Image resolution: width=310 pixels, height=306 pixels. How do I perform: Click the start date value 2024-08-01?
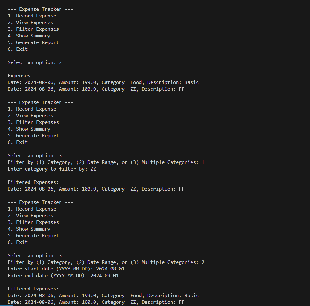tap(110, 269)
